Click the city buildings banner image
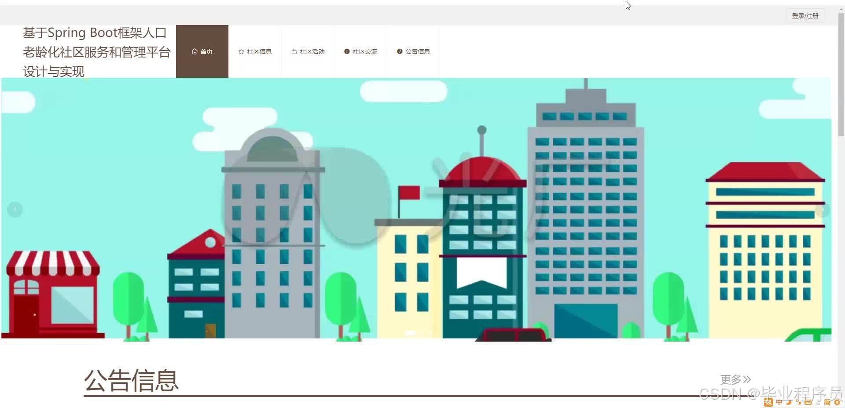 click(x=416, y=209)
